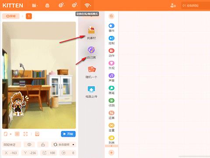The image size is (210, 158).
Task: Open the 侦测 Sensing block category
Action: tap(112, 102)
